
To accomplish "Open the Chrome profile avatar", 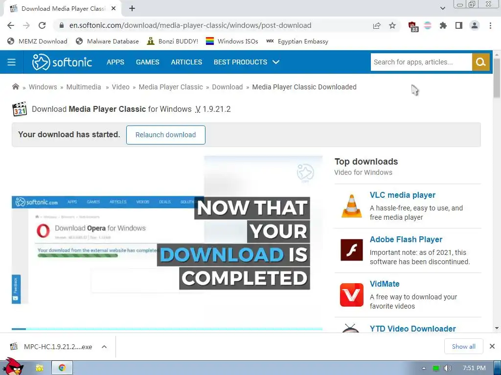I will click(x=475, y=25).
